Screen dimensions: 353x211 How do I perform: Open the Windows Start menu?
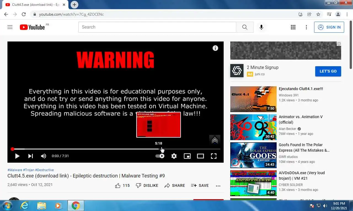7,206
